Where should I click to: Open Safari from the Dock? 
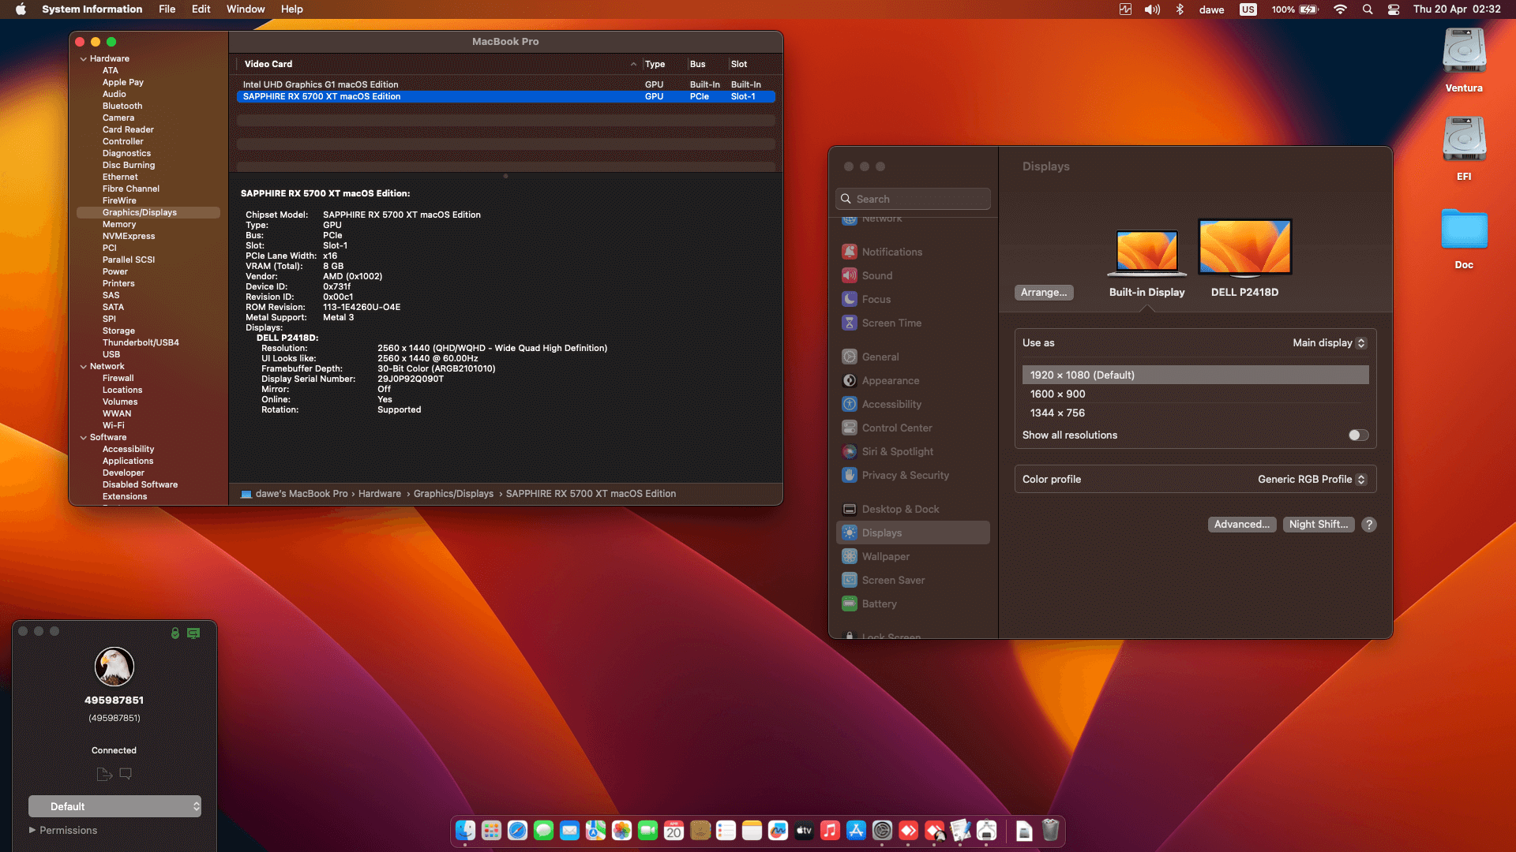coord(517,830)
